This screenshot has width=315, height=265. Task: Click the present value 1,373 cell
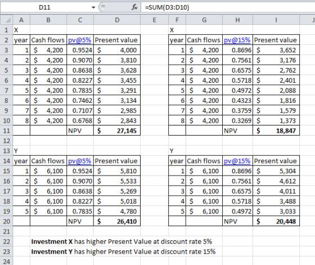pos(276,120)
